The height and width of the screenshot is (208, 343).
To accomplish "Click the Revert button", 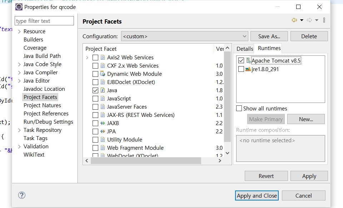I will 266,176.
